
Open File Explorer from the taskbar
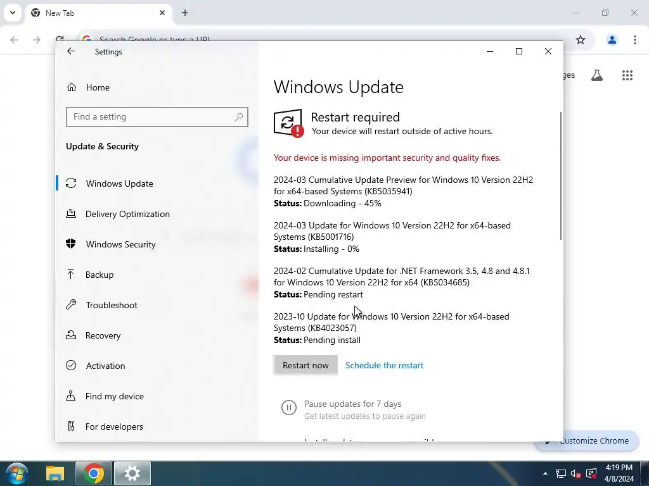click(x=55, y=473)
